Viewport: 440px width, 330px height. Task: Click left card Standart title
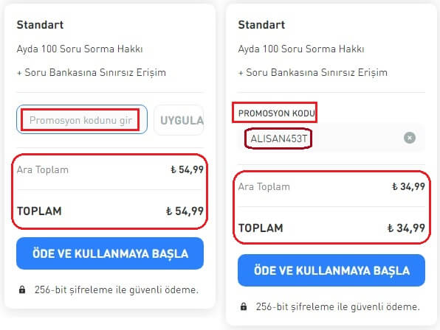point(40,25)
